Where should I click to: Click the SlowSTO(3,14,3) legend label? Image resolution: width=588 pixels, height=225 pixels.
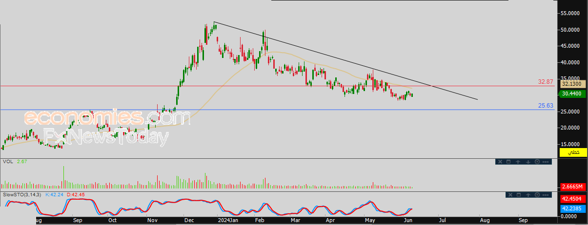(22, 194)
